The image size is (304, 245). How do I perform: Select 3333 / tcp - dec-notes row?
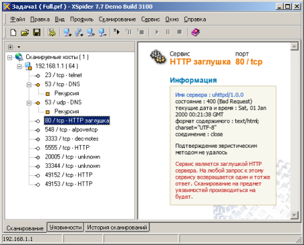pos(71,139)
